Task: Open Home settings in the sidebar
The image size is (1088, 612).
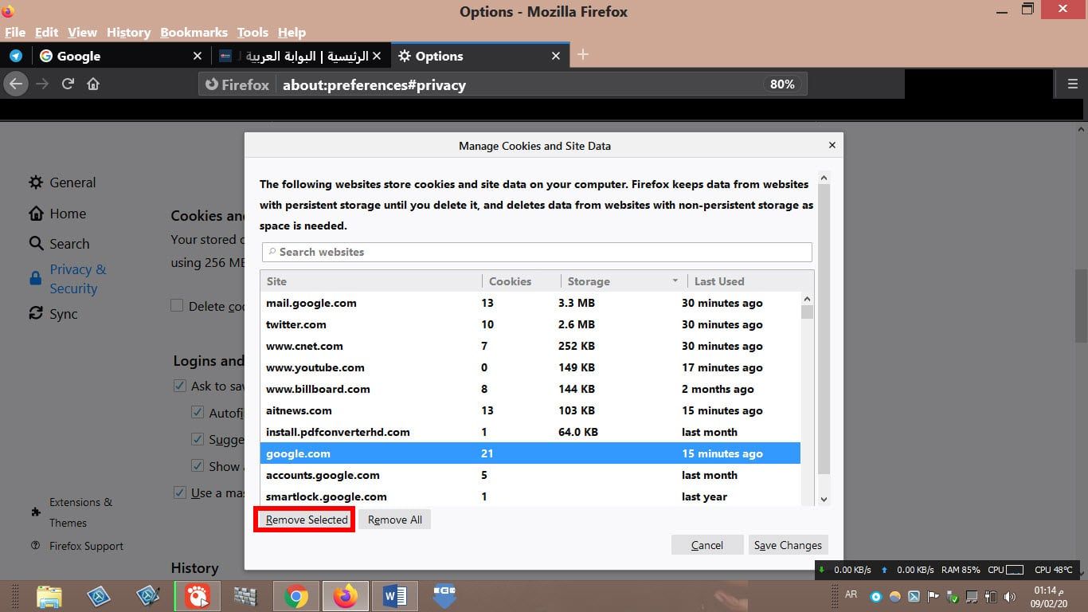Action: [57, 214]
